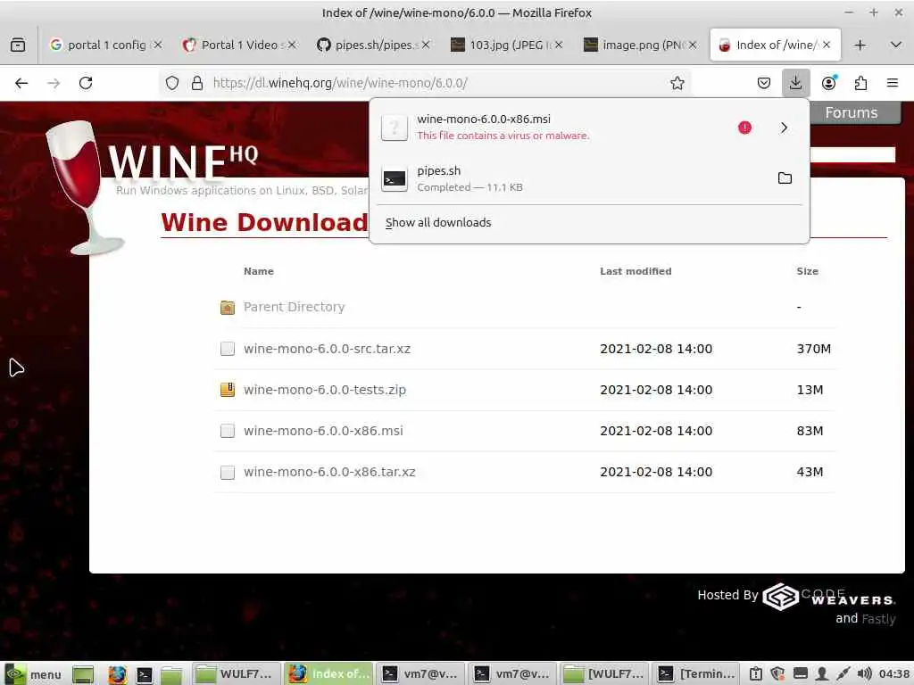Viewport: 914px width, 685px height.
Task: Click the x86.tar.xz file icon
Action: pyautogui.click(x=228, y=472)
